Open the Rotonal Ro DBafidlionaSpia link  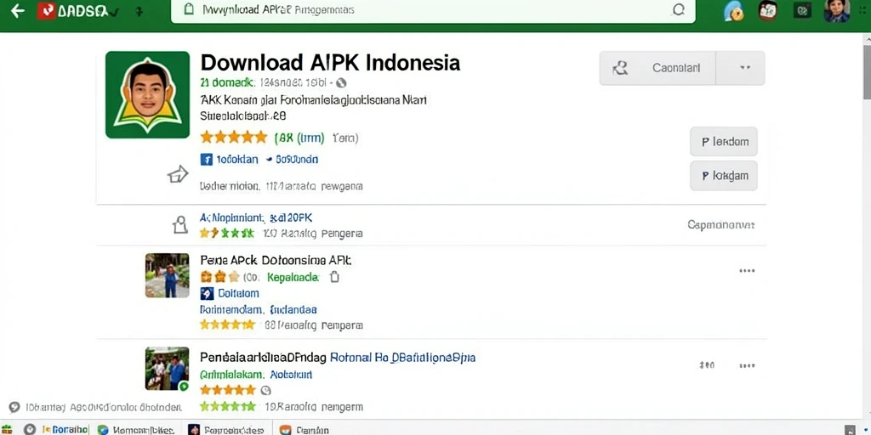(402, 358)
